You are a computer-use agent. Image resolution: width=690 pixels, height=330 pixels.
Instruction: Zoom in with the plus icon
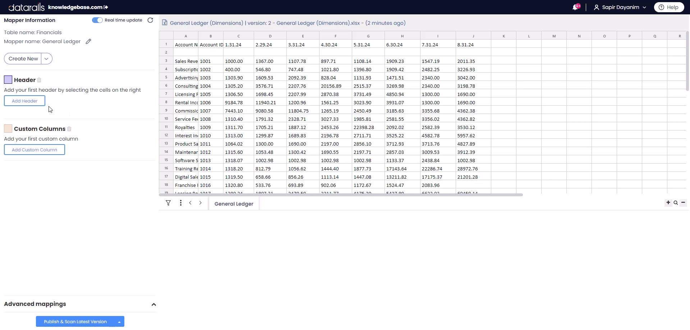click(668, 203)
